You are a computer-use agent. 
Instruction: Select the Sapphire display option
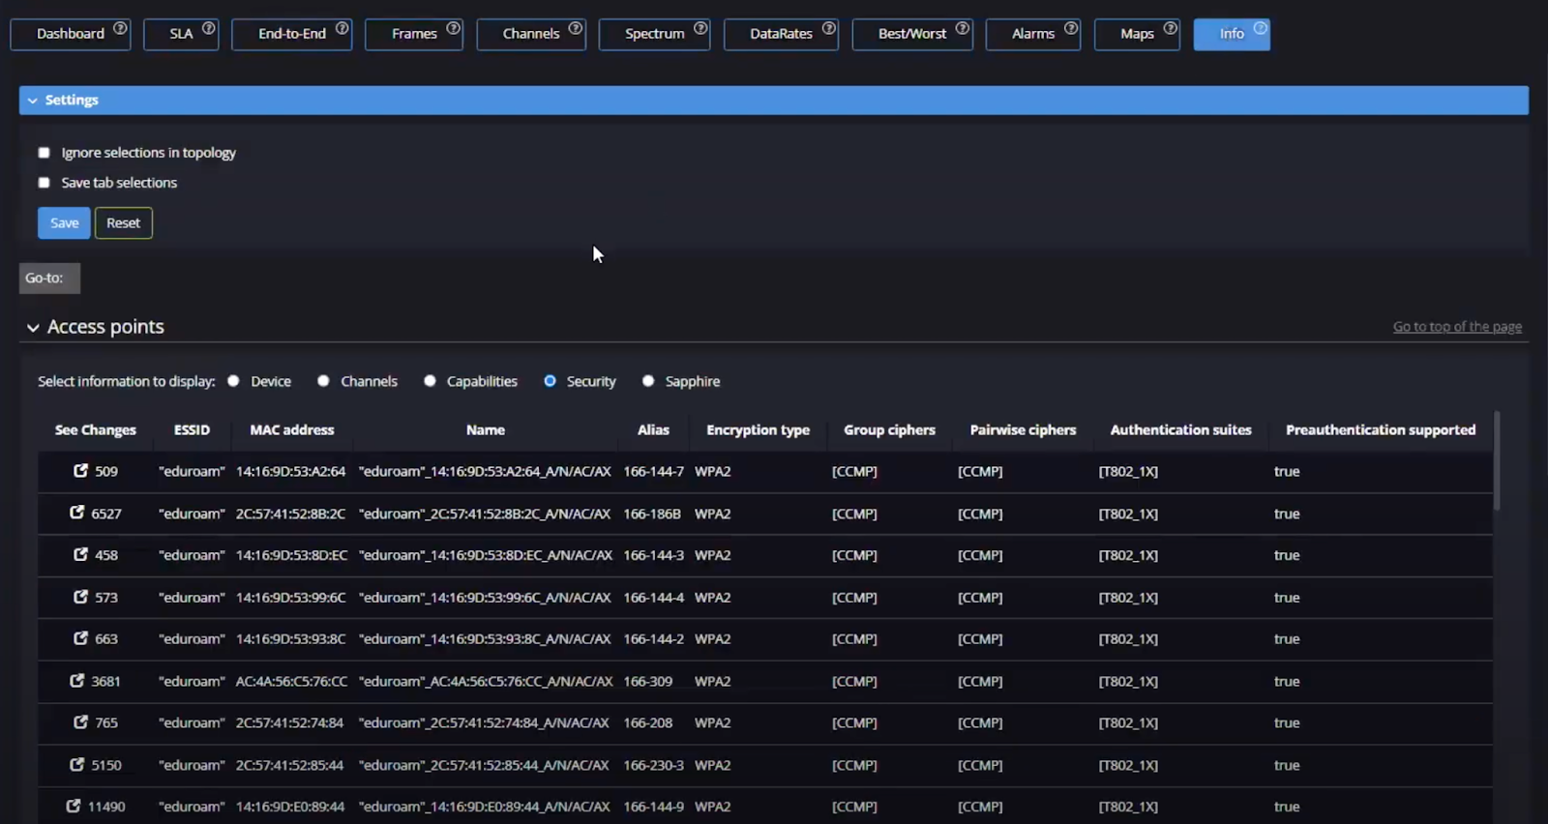click(648, 381)
